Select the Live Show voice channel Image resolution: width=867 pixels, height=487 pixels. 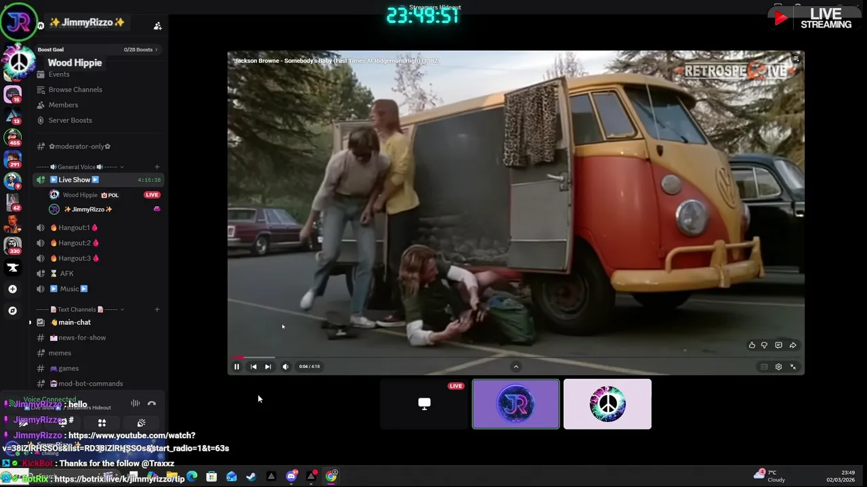click(98, 180)
